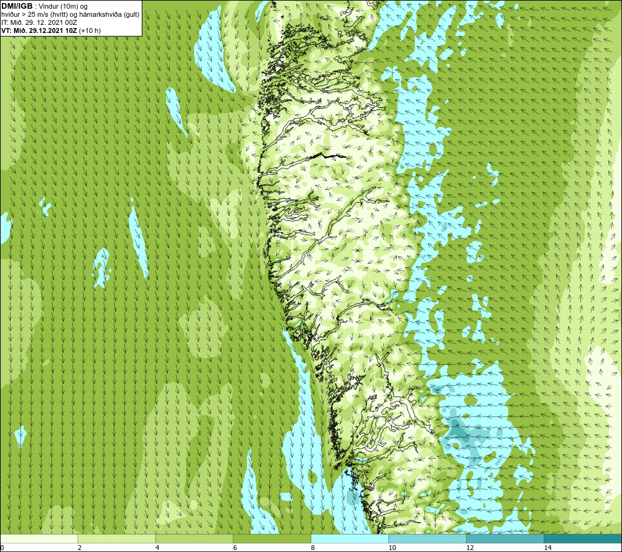This screenshot has width=622, height=552.
Task: Select the 4–6 green color scale segment
Action: [x=194, y=538]
